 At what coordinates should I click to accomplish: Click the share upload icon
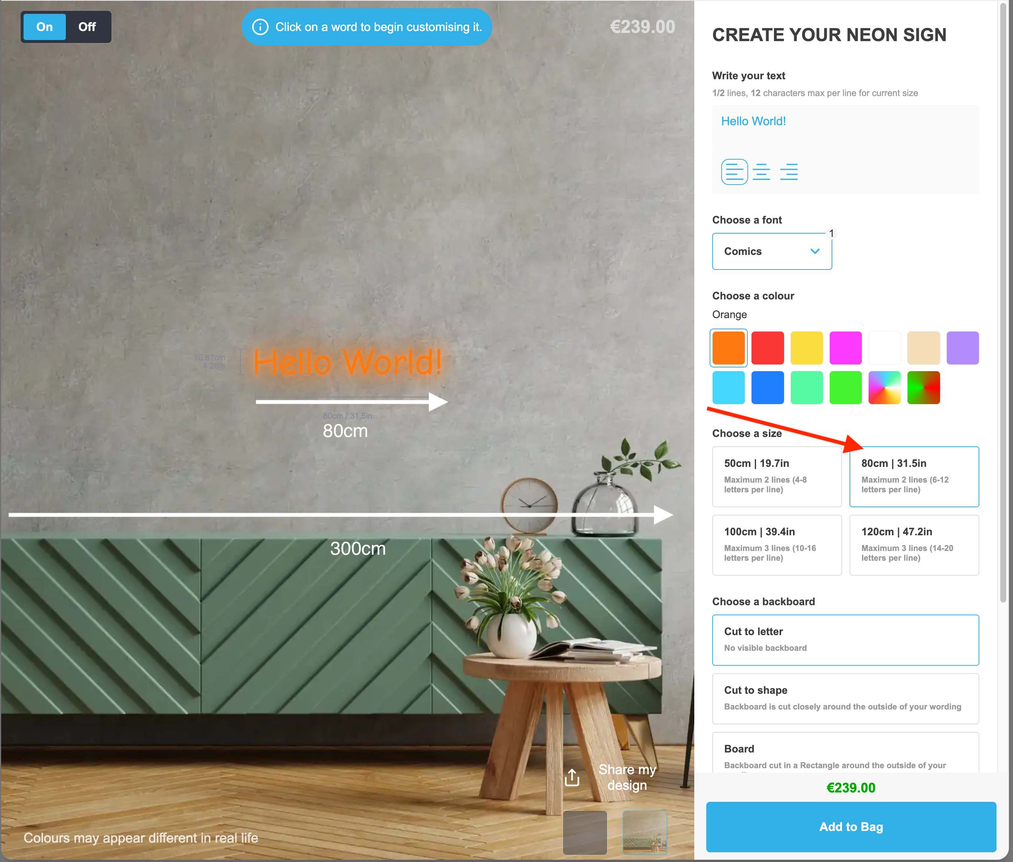tap(572, 777)
